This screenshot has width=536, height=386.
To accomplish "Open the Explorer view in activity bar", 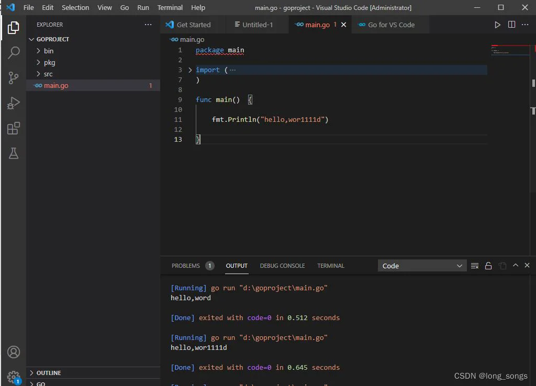I will [13, 28].
